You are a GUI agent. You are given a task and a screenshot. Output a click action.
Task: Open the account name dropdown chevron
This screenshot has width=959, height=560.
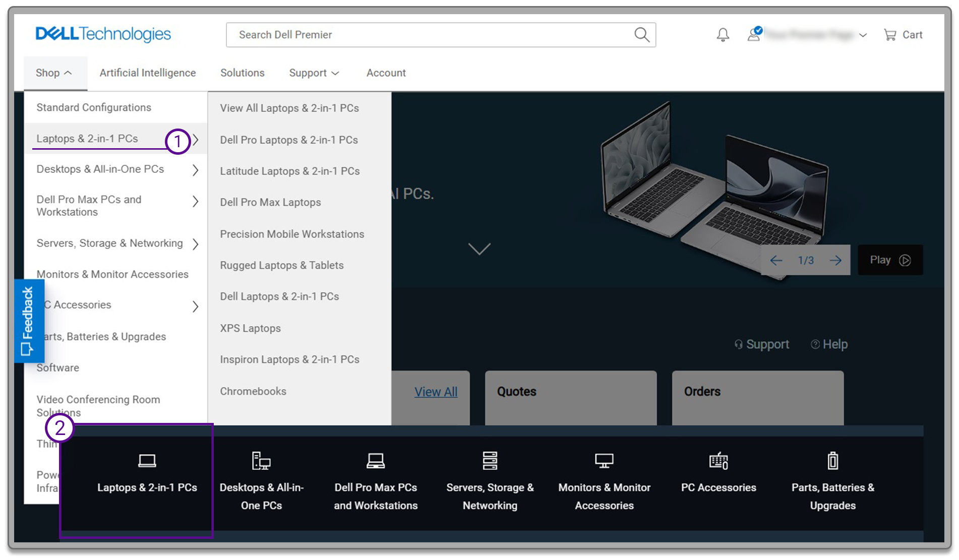(x=863, y=35)
